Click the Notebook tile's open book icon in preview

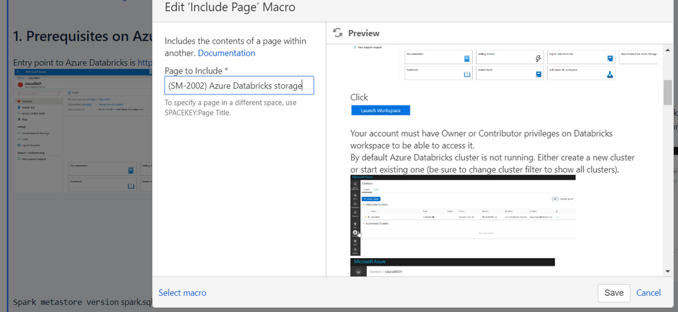click(467, 74)
